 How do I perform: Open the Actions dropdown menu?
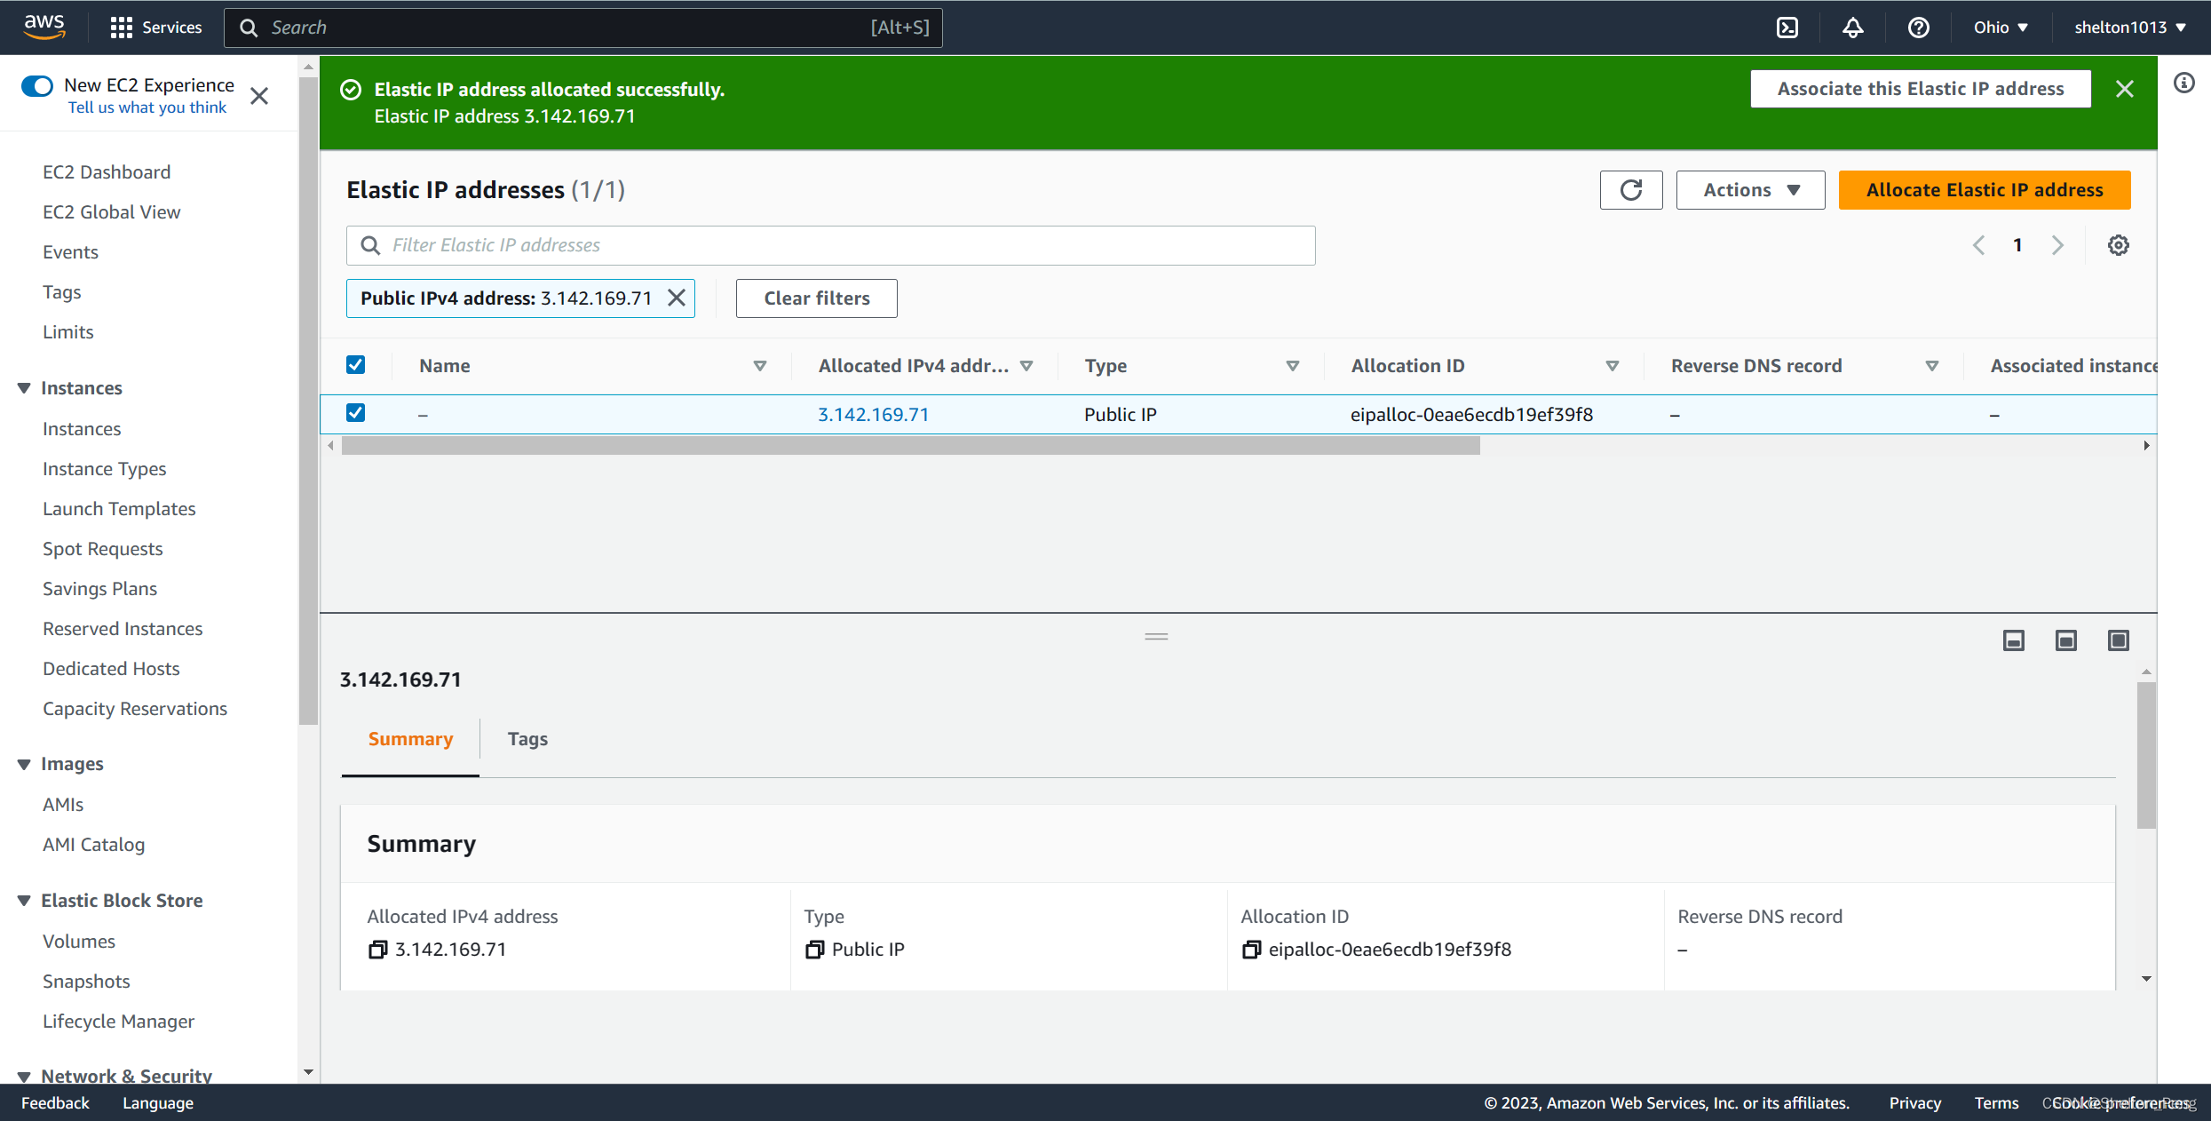tap(1750, 190)
